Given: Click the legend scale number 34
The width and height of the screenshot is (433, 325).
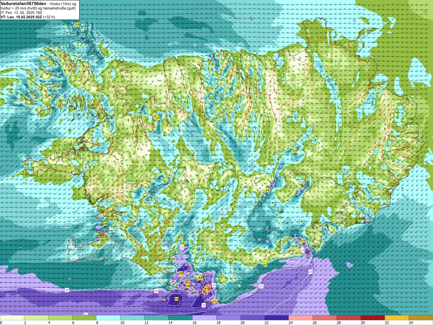Looking at the screenshot, I should pos(411,323).
